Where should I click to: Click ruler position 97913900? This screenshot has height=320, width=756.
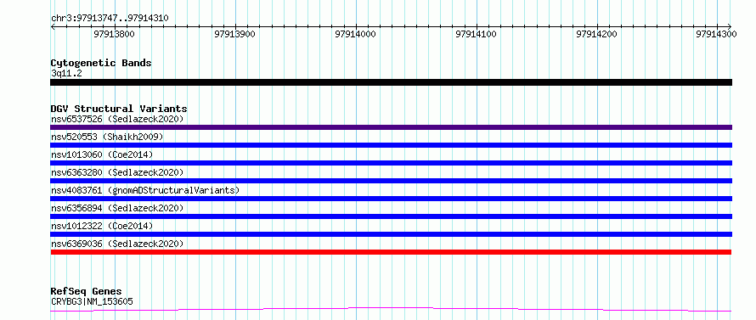click(x=234, y=34)
